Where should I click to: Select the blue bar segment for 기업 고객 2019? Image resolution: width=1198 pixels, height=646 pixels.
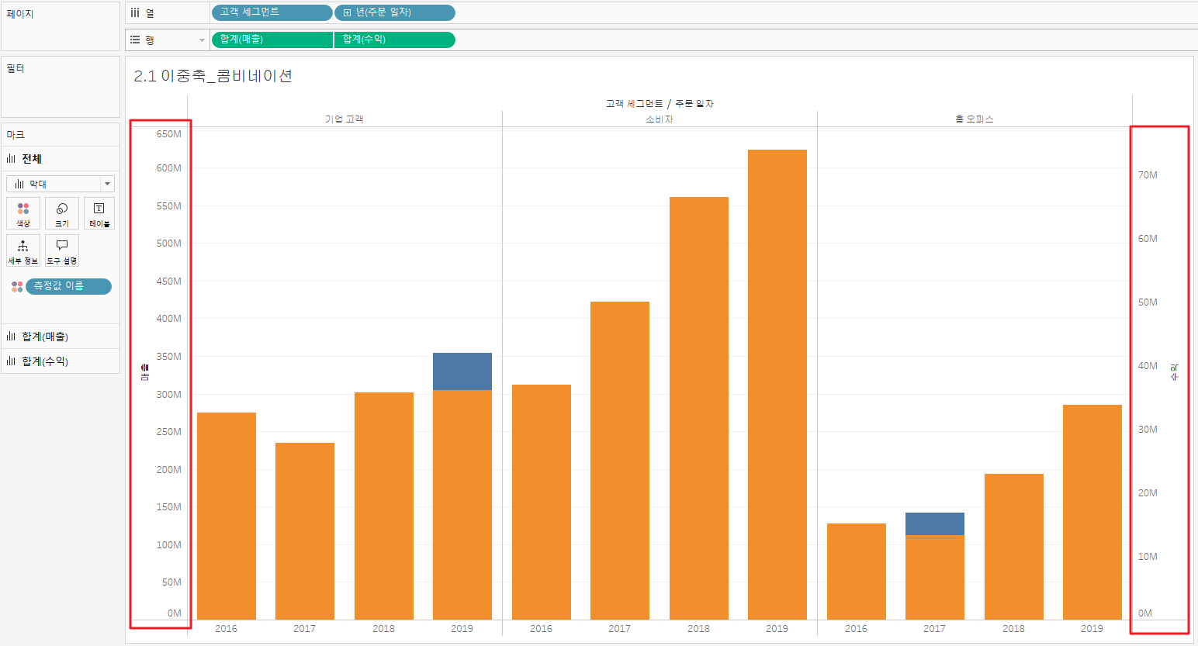462,371
